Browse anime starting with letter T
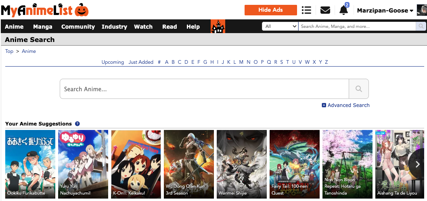The image size is (427, 201). coord(288,62)
